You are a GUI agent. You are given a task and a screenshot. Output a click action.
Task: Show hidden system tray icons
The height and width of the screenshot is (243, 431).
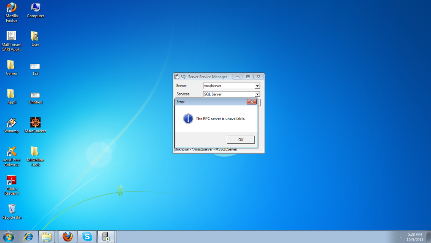(x=401, y=237)
